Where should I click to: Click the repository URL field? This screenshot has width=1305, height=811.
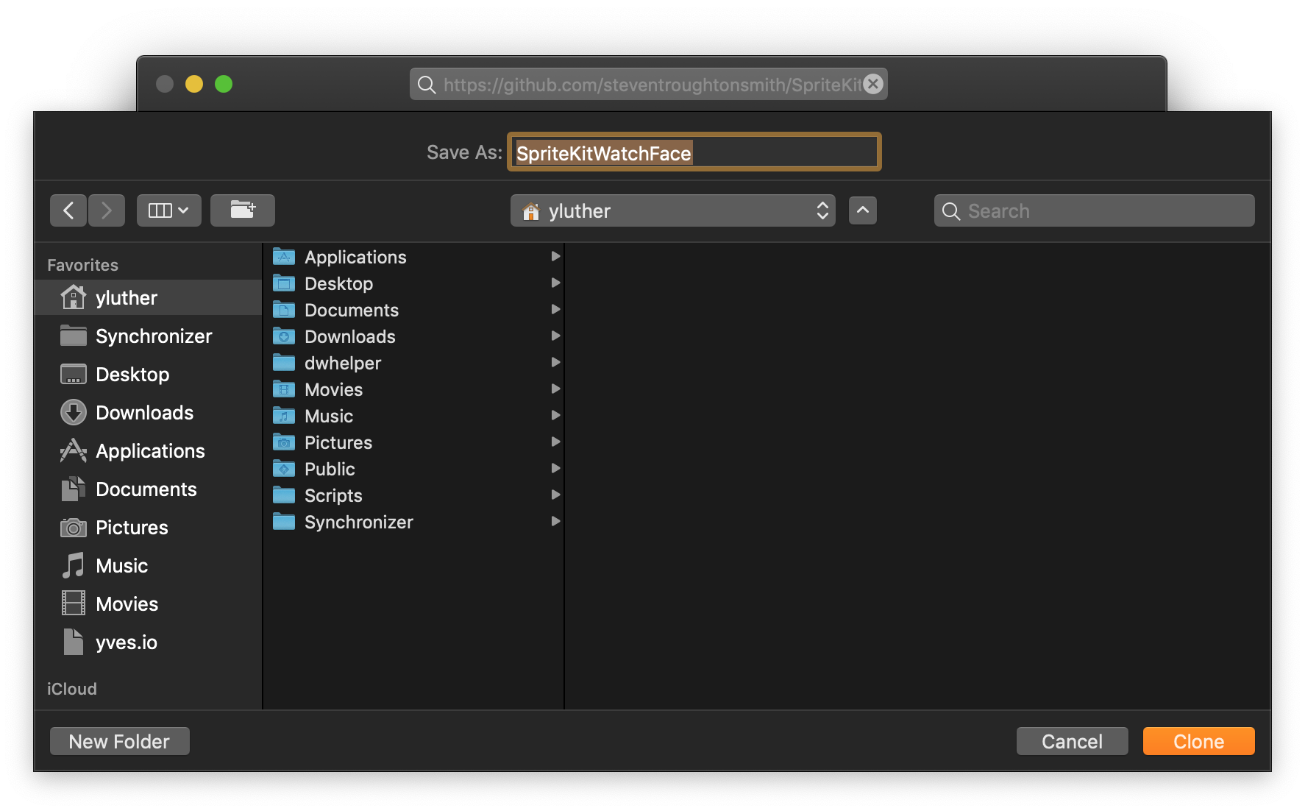pos(649,85)
